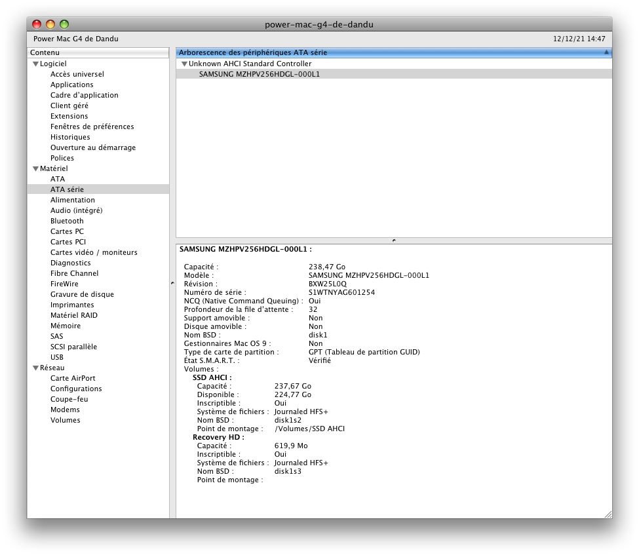Collapse the Logiciel section triangle
This screenshot has height=555, width=639.
35,64
